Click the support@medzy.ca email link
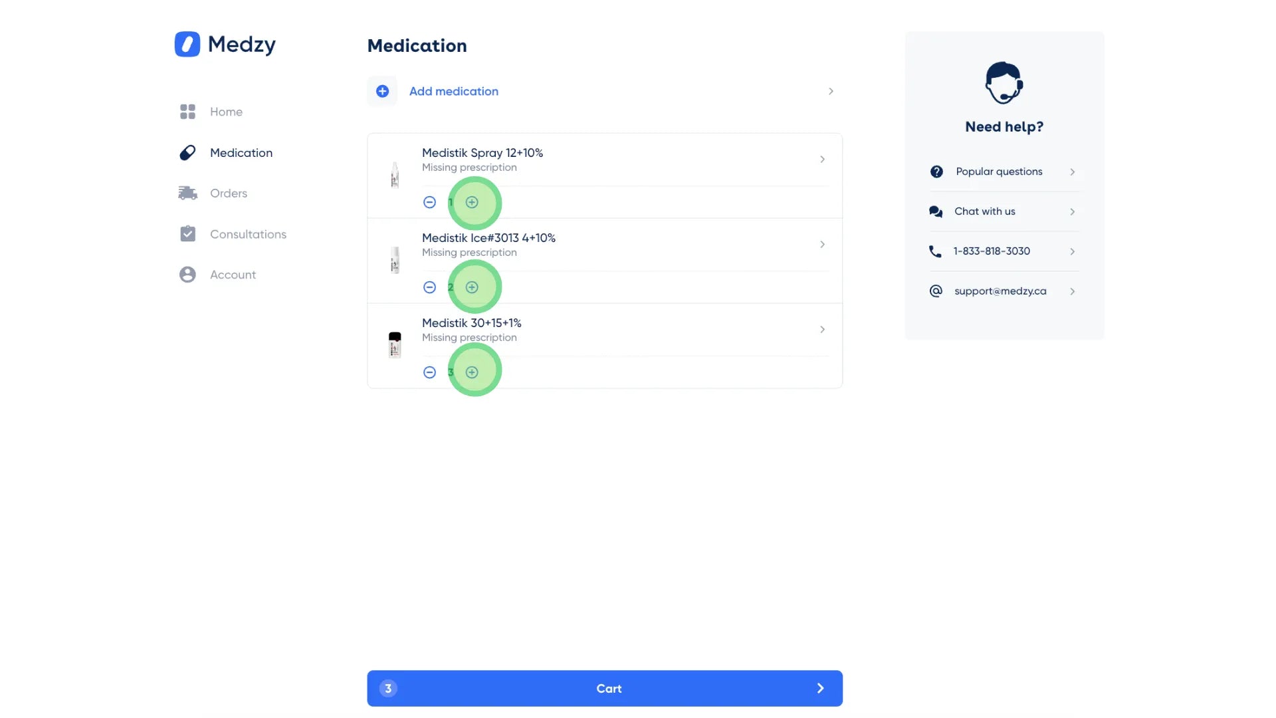Image resolution: width=1276 pixels, height=718 pixels. [1000, 291]
